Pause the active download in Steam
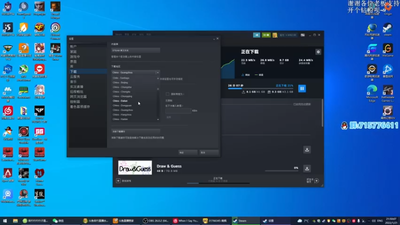The height and width of the screenshot is (225, 400). point(302,88)
